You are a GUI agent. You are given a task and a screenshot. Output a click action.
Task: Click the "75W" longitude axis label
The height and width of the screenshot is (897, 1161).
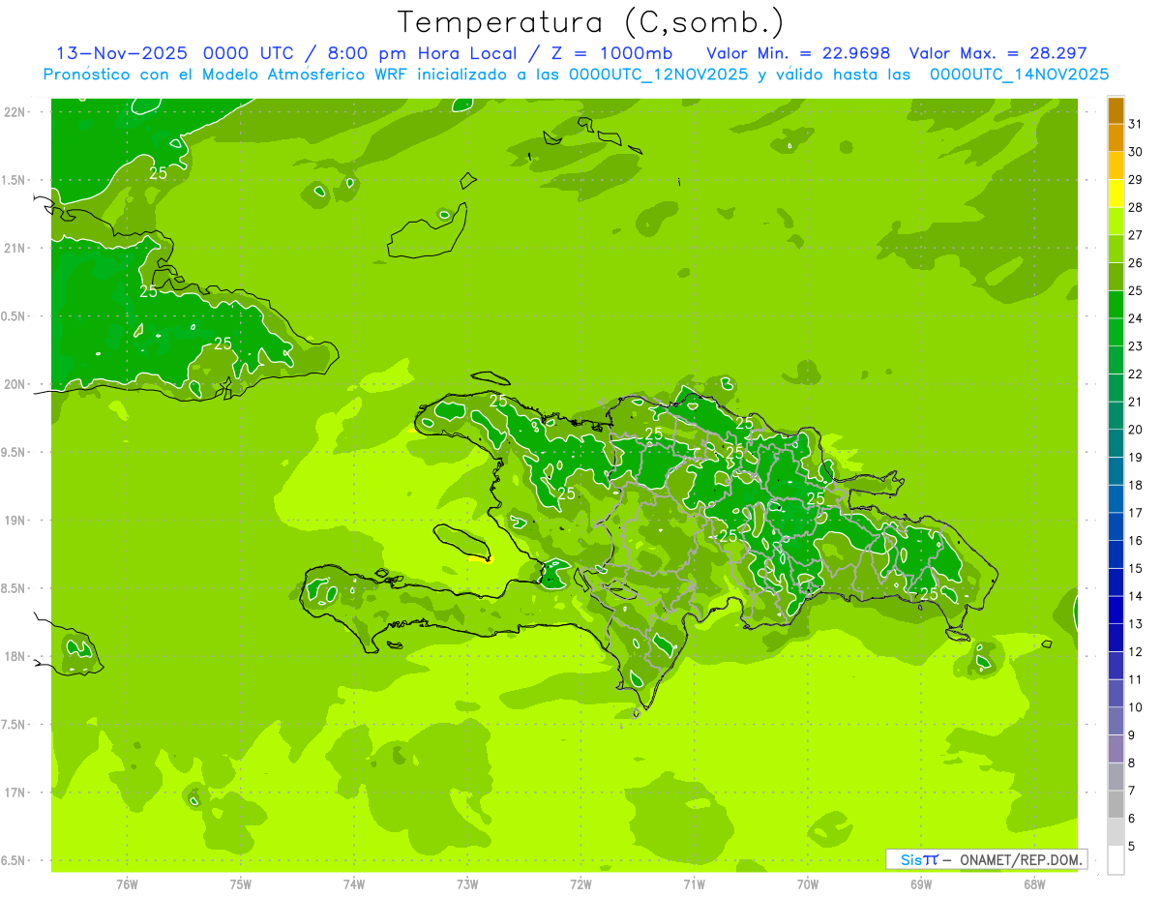[240, 883]
